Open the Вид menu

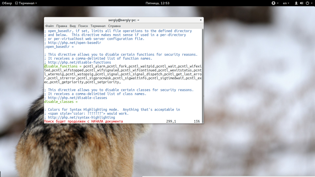pos(73,26)
